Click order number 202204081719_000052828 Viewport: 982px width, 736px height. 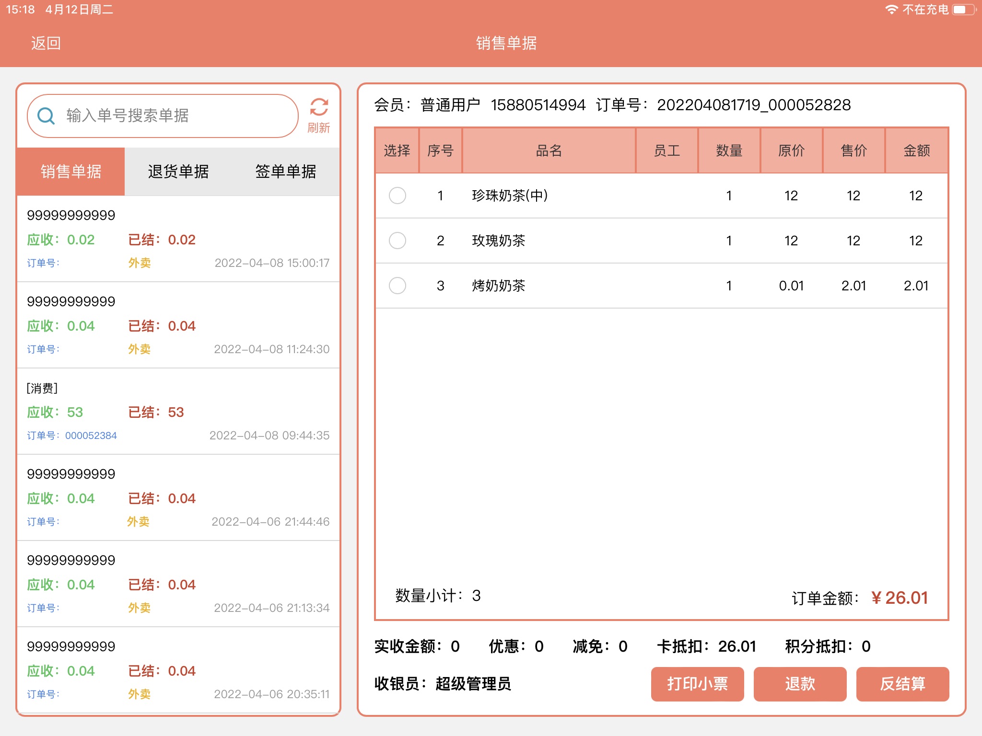coord(754,105)
